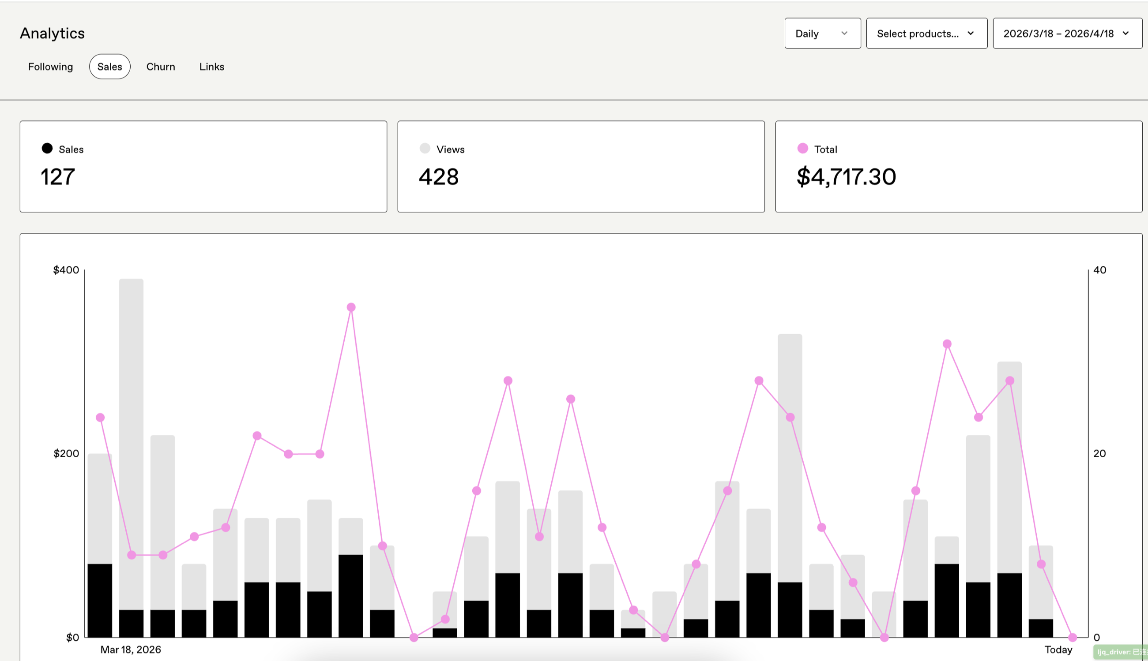Switch to the Following tab

50,67
